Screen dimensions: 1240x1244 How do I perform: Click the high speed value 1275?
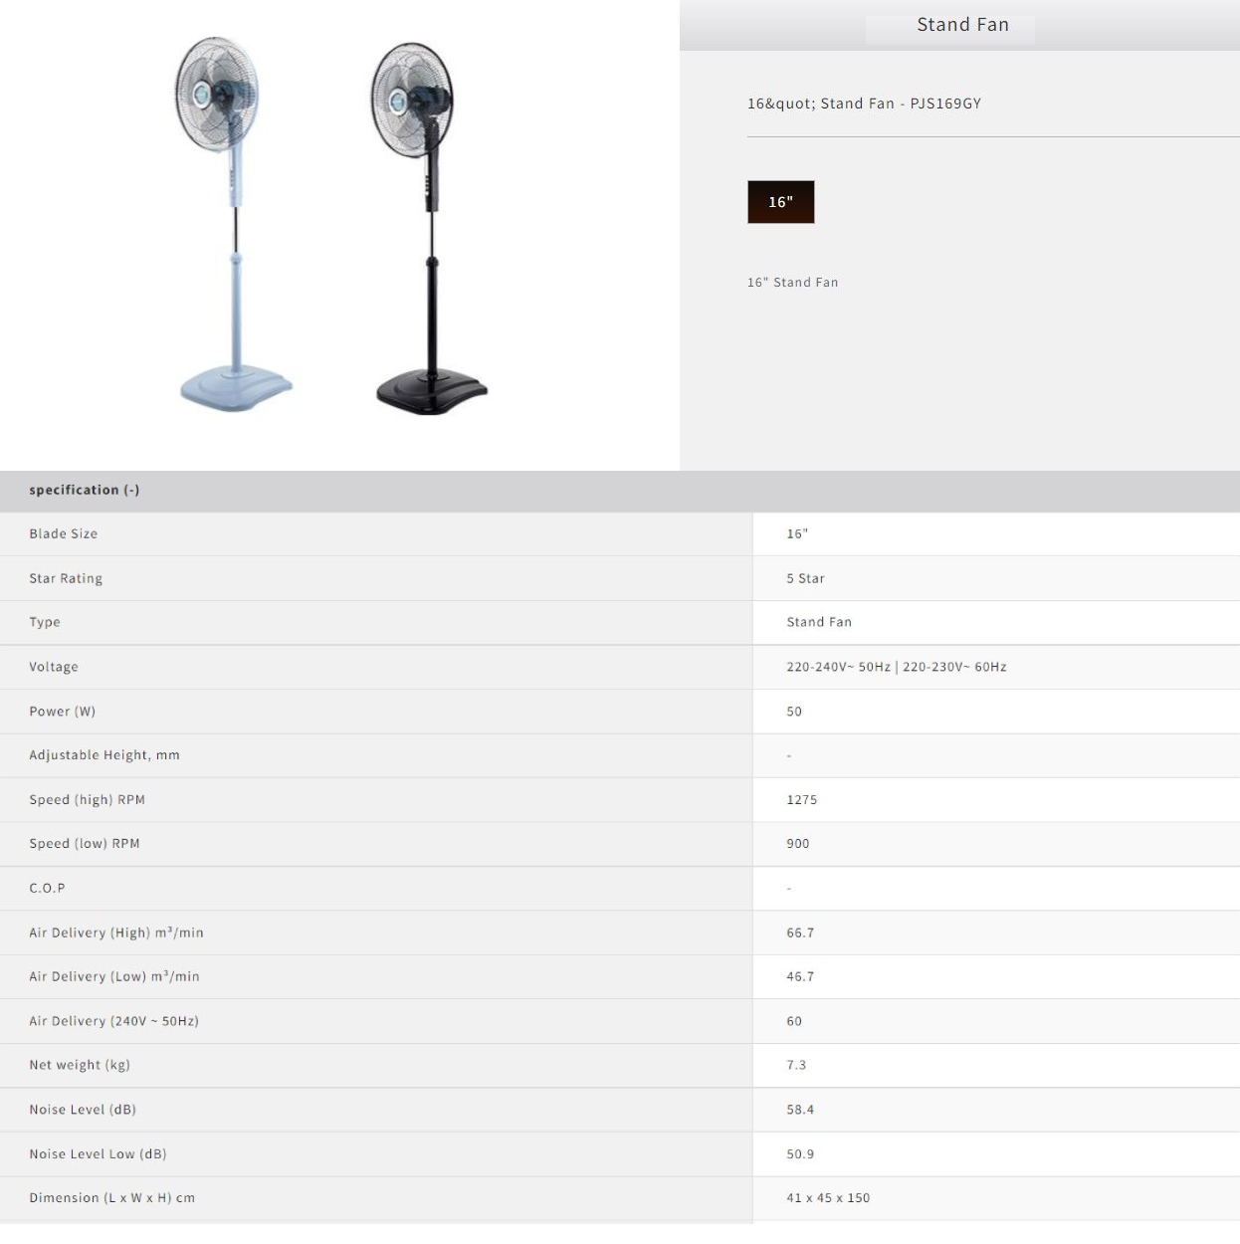[801, 800]
